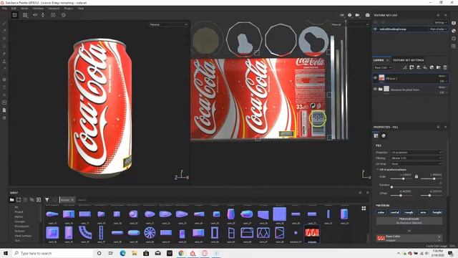This screenshot has height=258, width=458.
Task: Add a mask icon in Layers panel
Action: point(411,67)
